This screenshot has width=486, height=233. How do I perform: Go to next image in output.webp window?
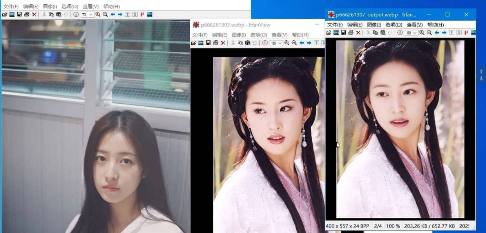444,33
